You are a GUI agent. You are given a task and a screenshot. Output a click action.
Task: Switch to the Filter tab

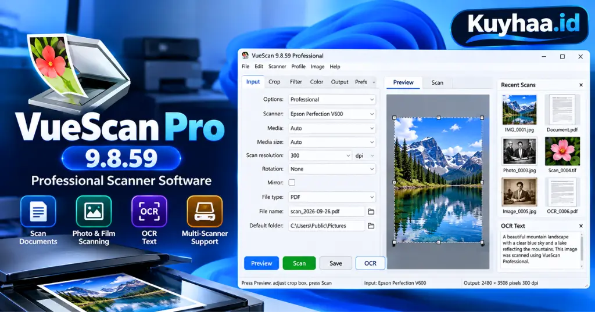click(x=296, y=82)
